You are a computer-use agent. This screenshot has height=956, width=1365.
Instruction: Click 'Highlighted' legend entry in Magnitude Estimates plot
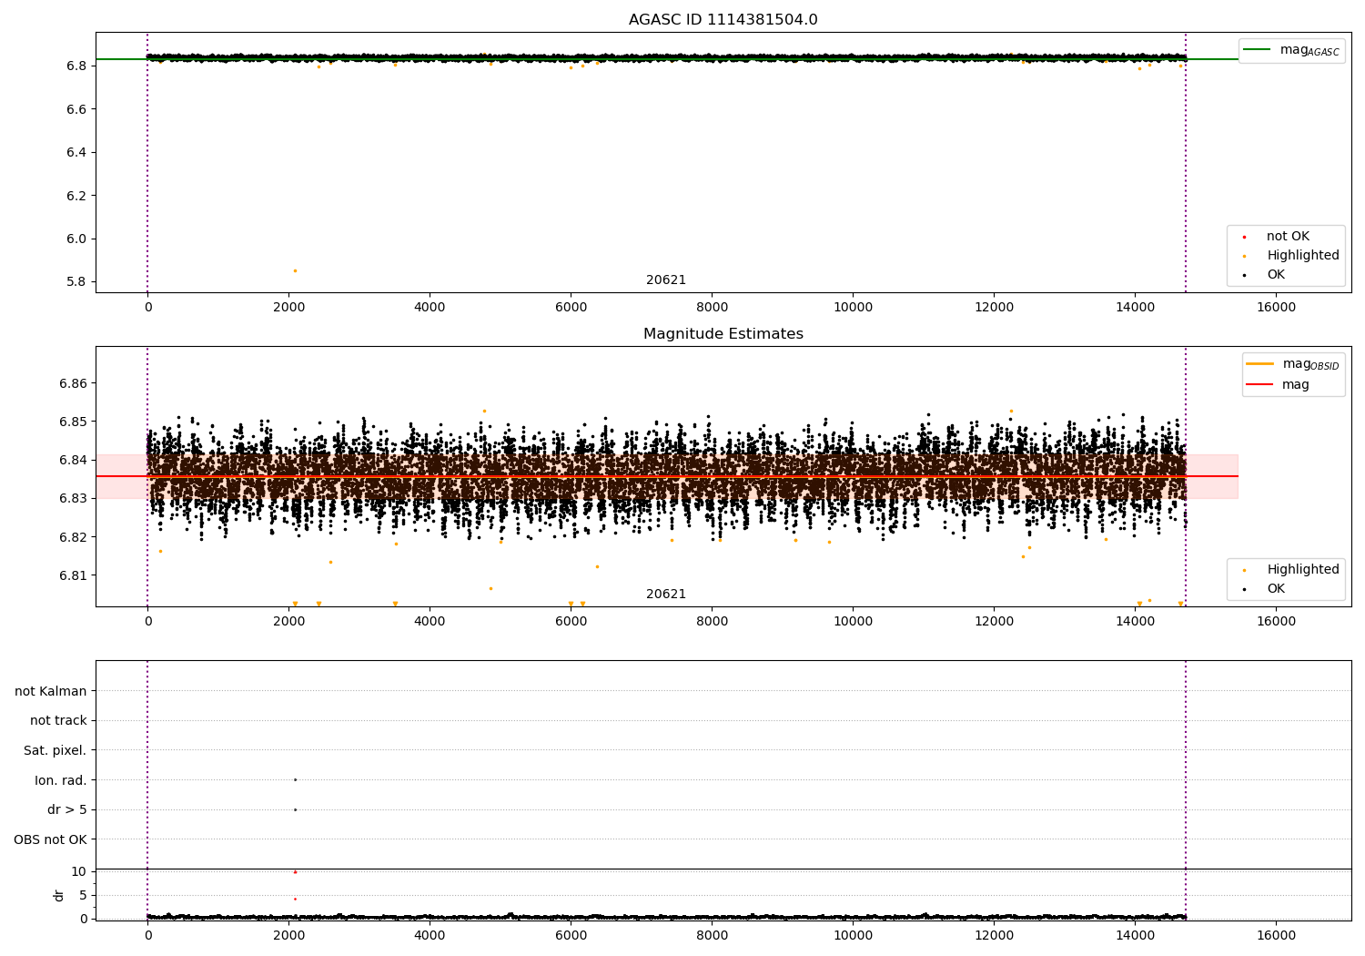1303,569
